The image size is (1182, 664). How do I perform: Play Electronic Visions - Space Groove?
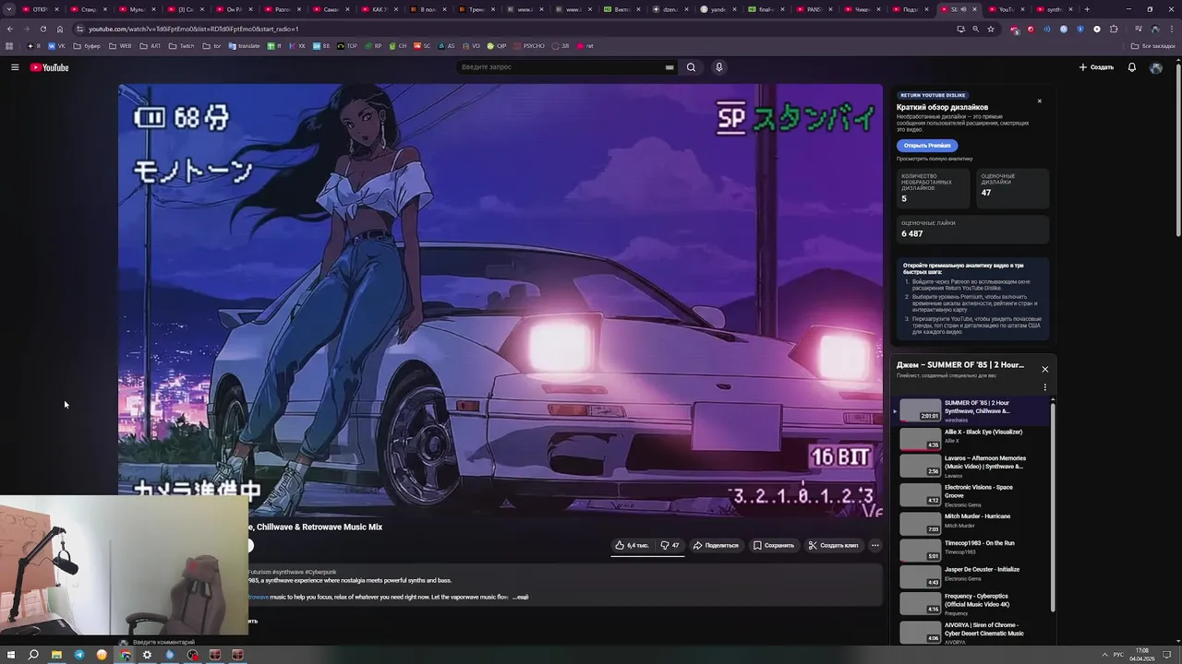pyautogui.click(x=970, y=495)
